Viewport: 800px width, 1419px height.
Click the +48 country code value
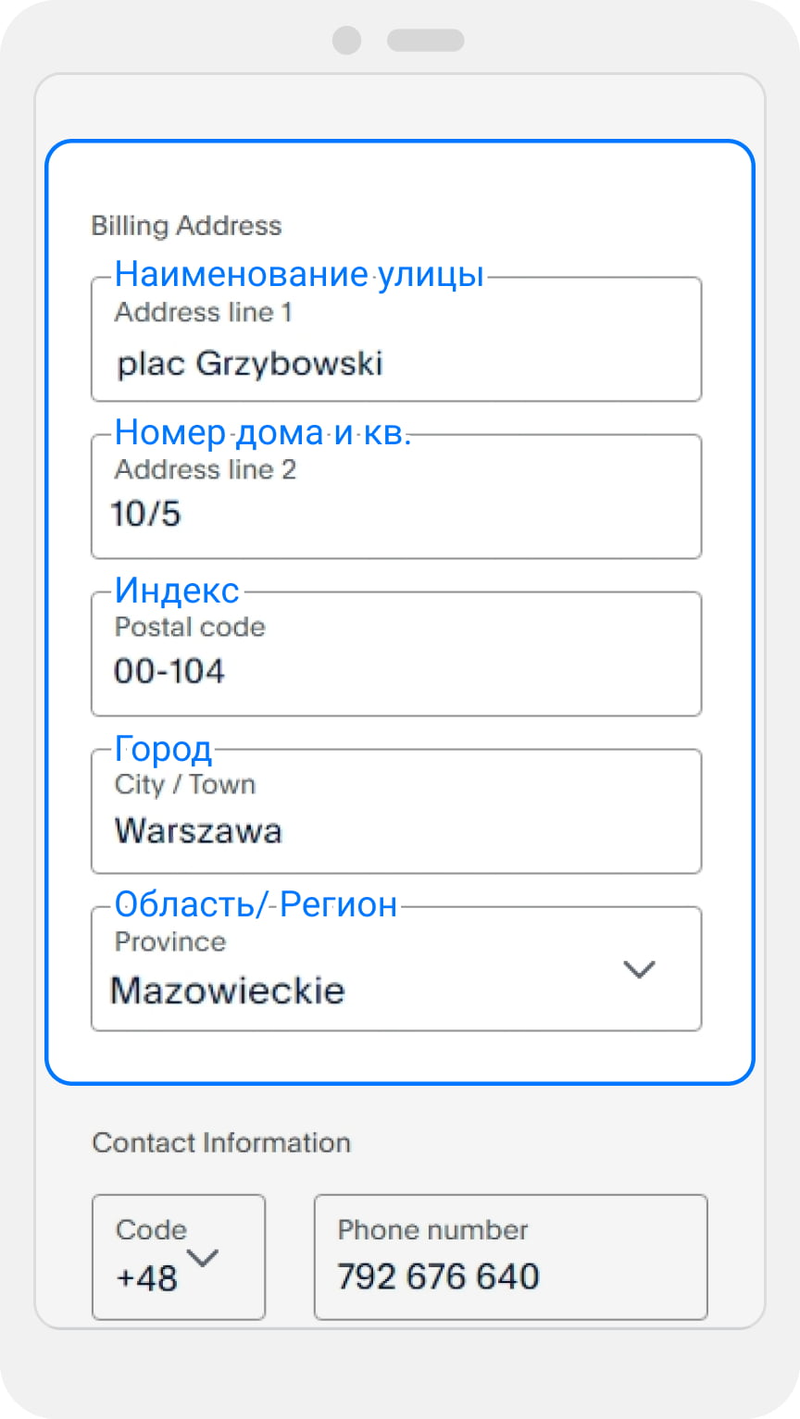(146, 1278)
